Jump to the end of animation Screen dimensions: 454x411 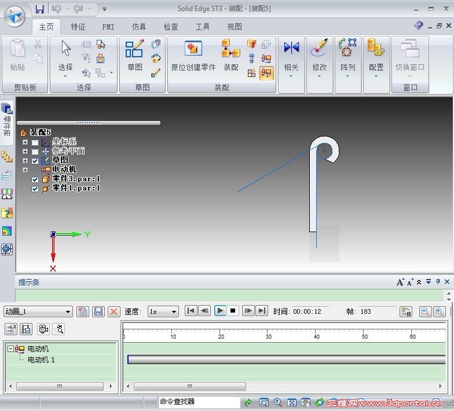[262, 311]
